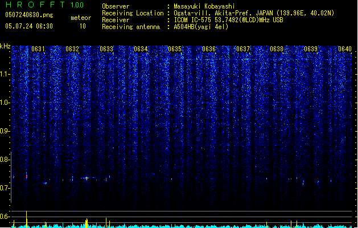Click the 0640 time marker

pos(345,49)
